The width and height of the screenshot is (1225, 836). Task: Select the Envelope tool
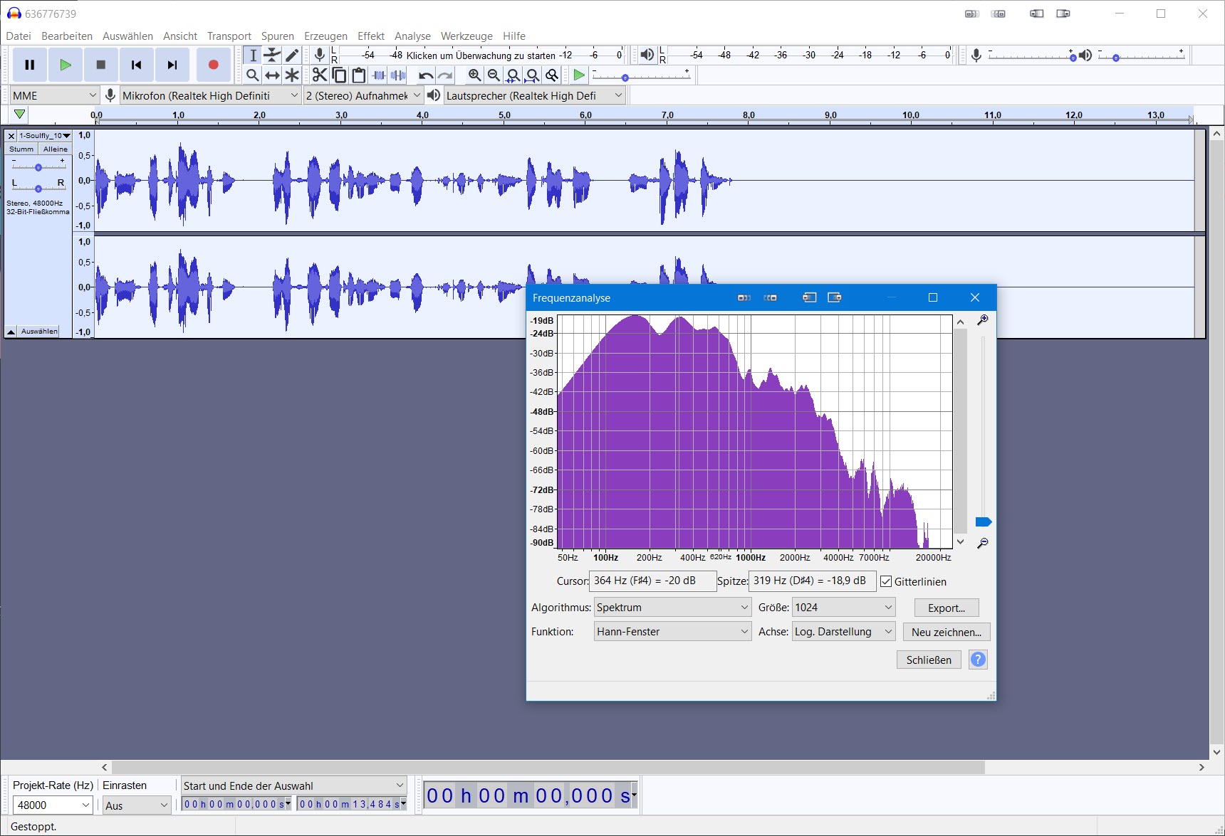tap(272, 55)
